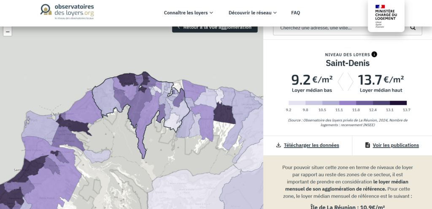Click the magnifying glass search icon
432x209 pixels.
pyautogui.click(x=413, y=28)
